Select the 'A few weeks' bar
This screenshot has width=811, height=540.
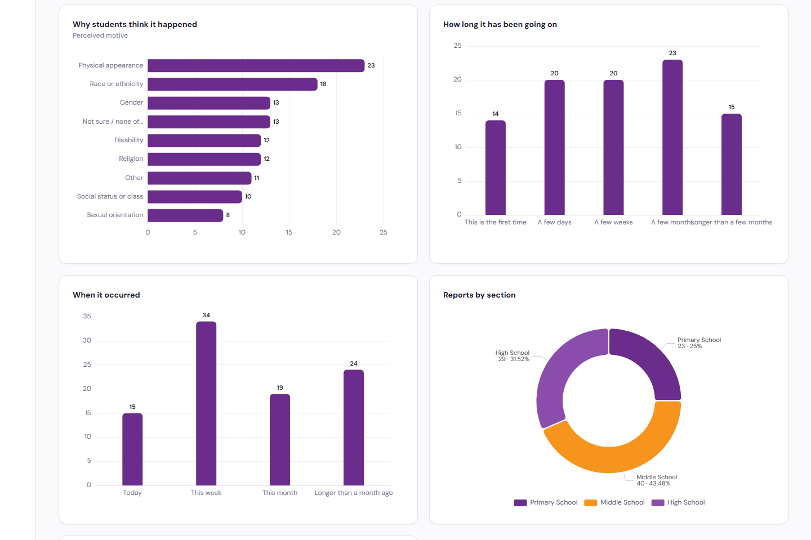[x=613, y=147]
